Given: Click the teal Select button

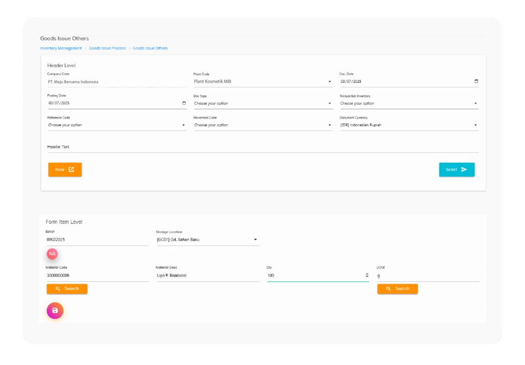Looking at the screenshot, I should click(x=456, y=169).
